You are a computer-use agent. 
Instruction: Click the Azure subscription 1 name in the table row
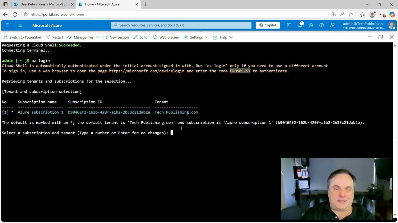(40, 112)
